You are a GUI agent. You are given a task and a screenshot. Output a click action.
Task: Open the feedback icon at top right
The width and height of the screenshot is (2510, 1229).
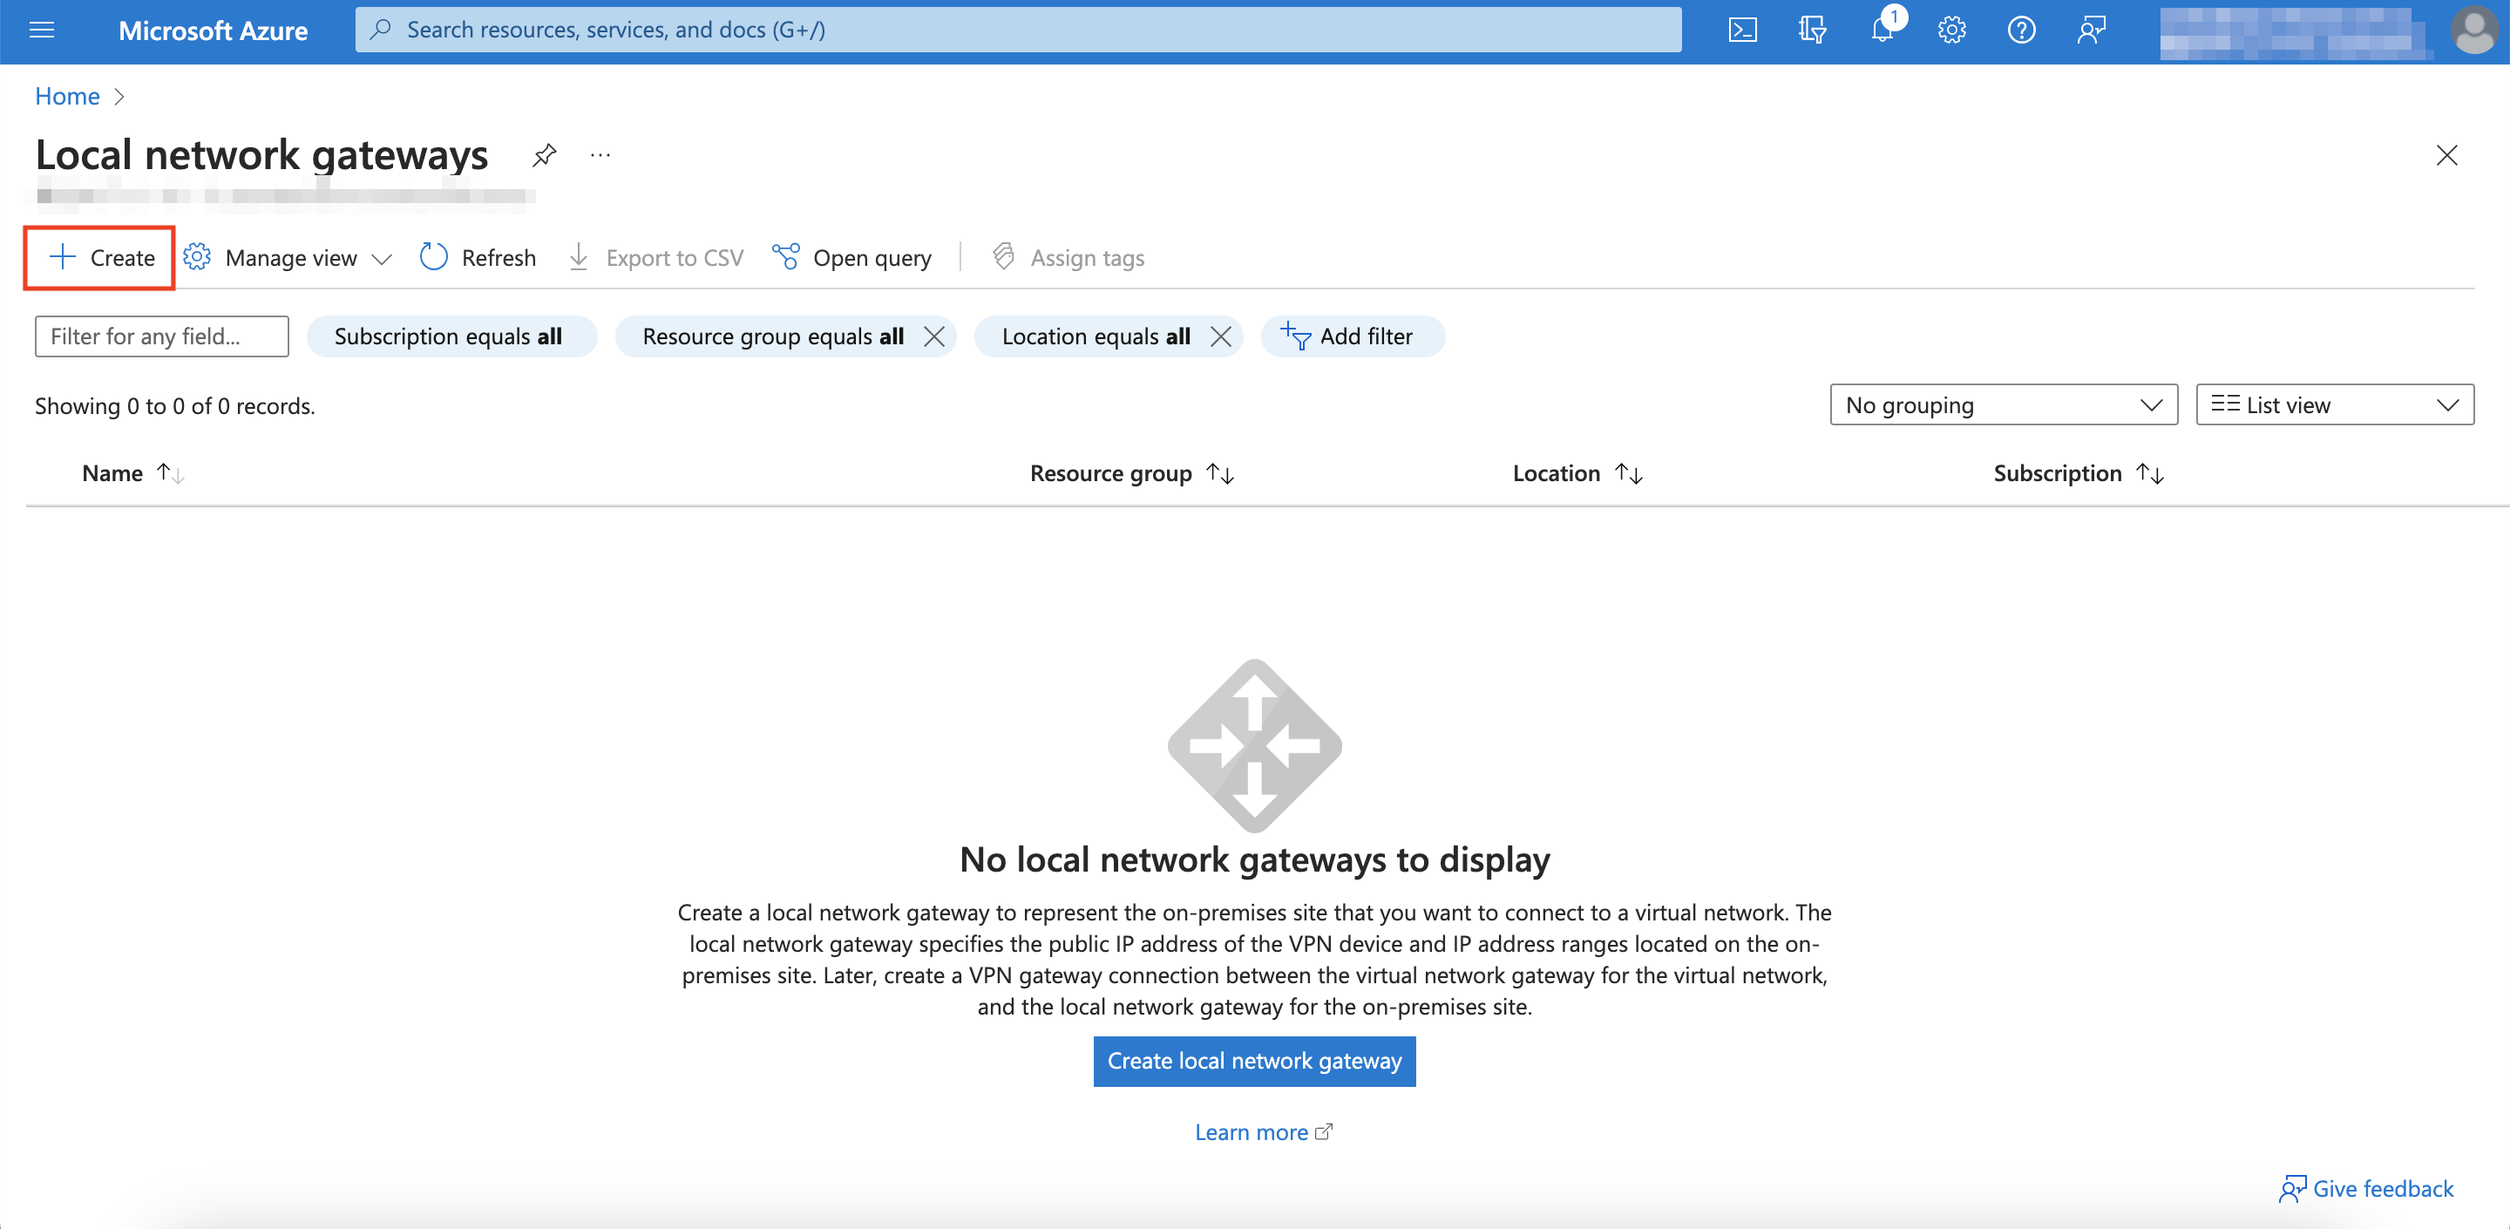click(x=2091, y=30)
